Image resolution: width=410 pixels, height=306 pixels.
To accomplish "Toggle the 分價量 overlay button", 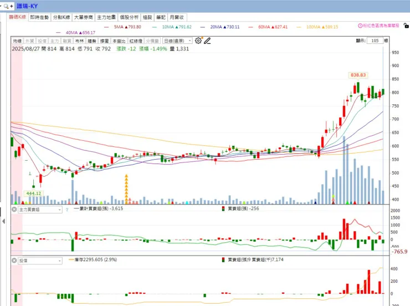I will (152, 41).
